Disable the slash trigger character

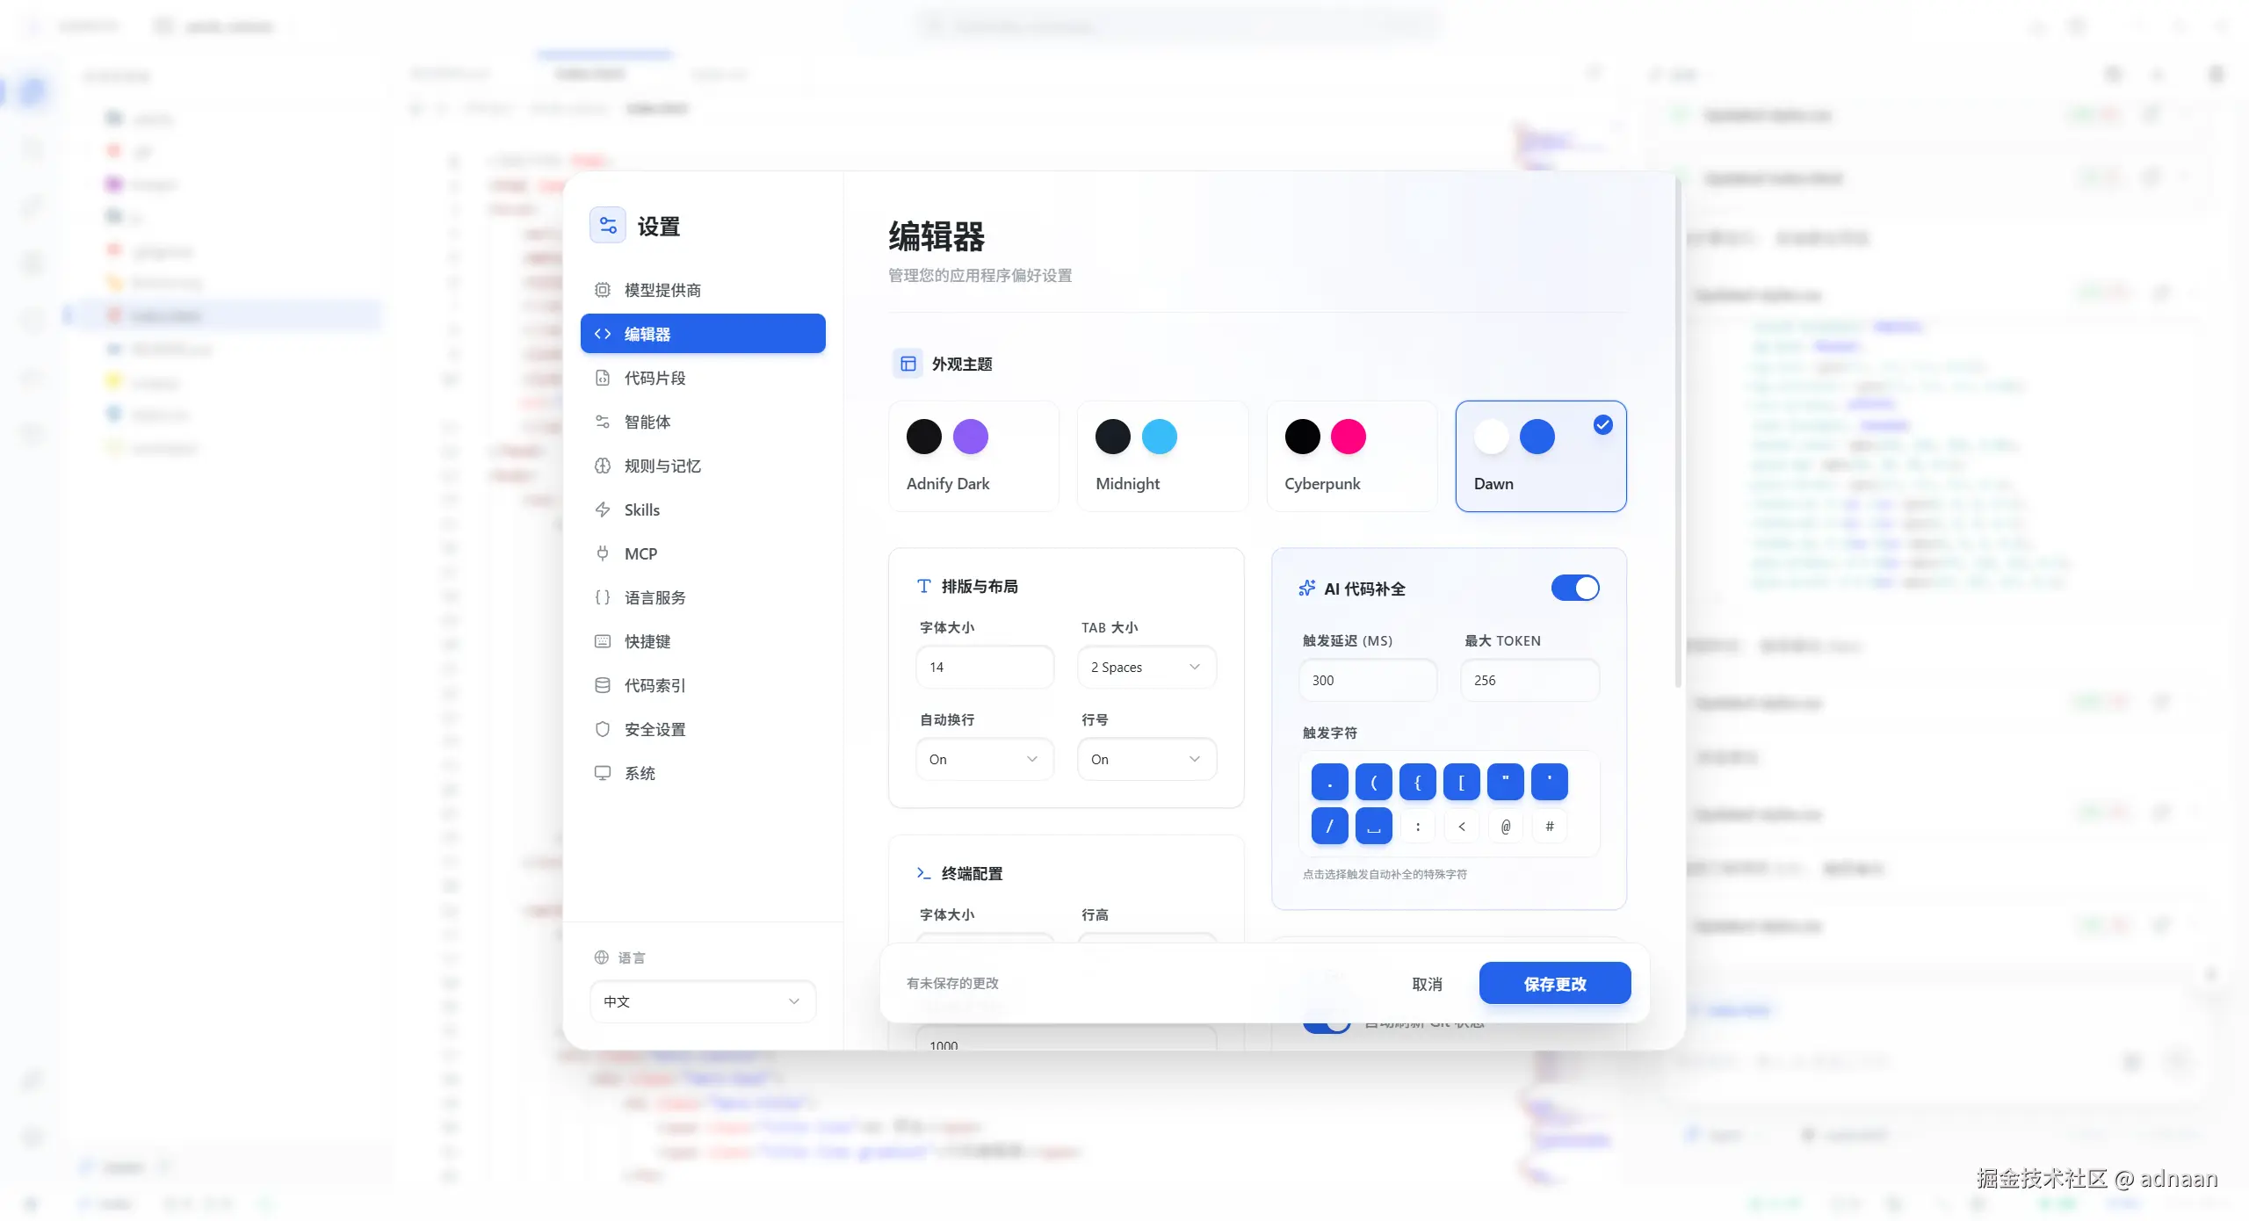[1329, 827]
